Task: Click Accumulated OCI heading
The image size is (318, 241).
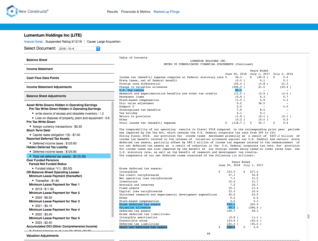Action: pyautogui.click(x=62, y=226)
